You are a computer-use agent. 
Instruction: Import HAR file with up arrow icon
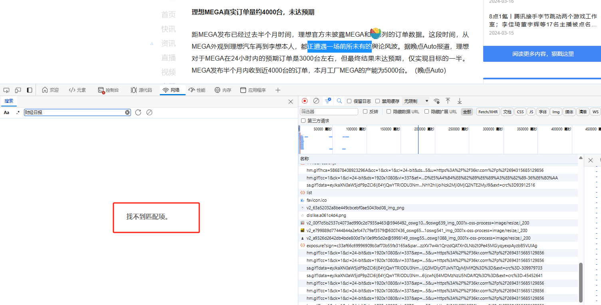(x=448, y=101)
